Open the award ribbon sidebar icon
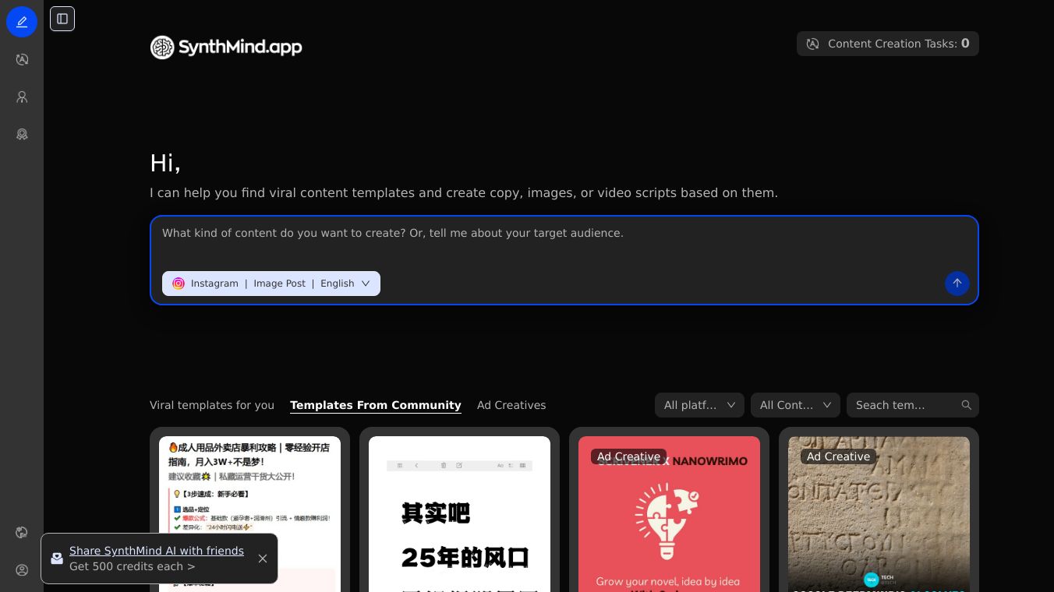The image size is (1054, 592). click(22, 134)
